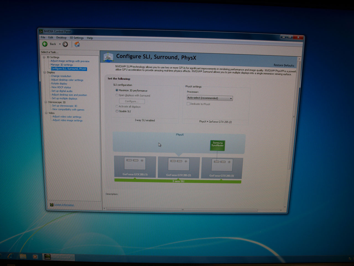
Task: Collapse the 3D Settings tree node
Action: coord(44,57)
